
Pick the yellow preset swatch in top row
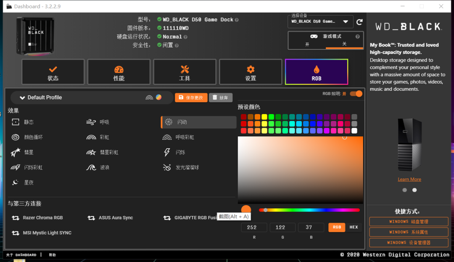pos(264,117)
